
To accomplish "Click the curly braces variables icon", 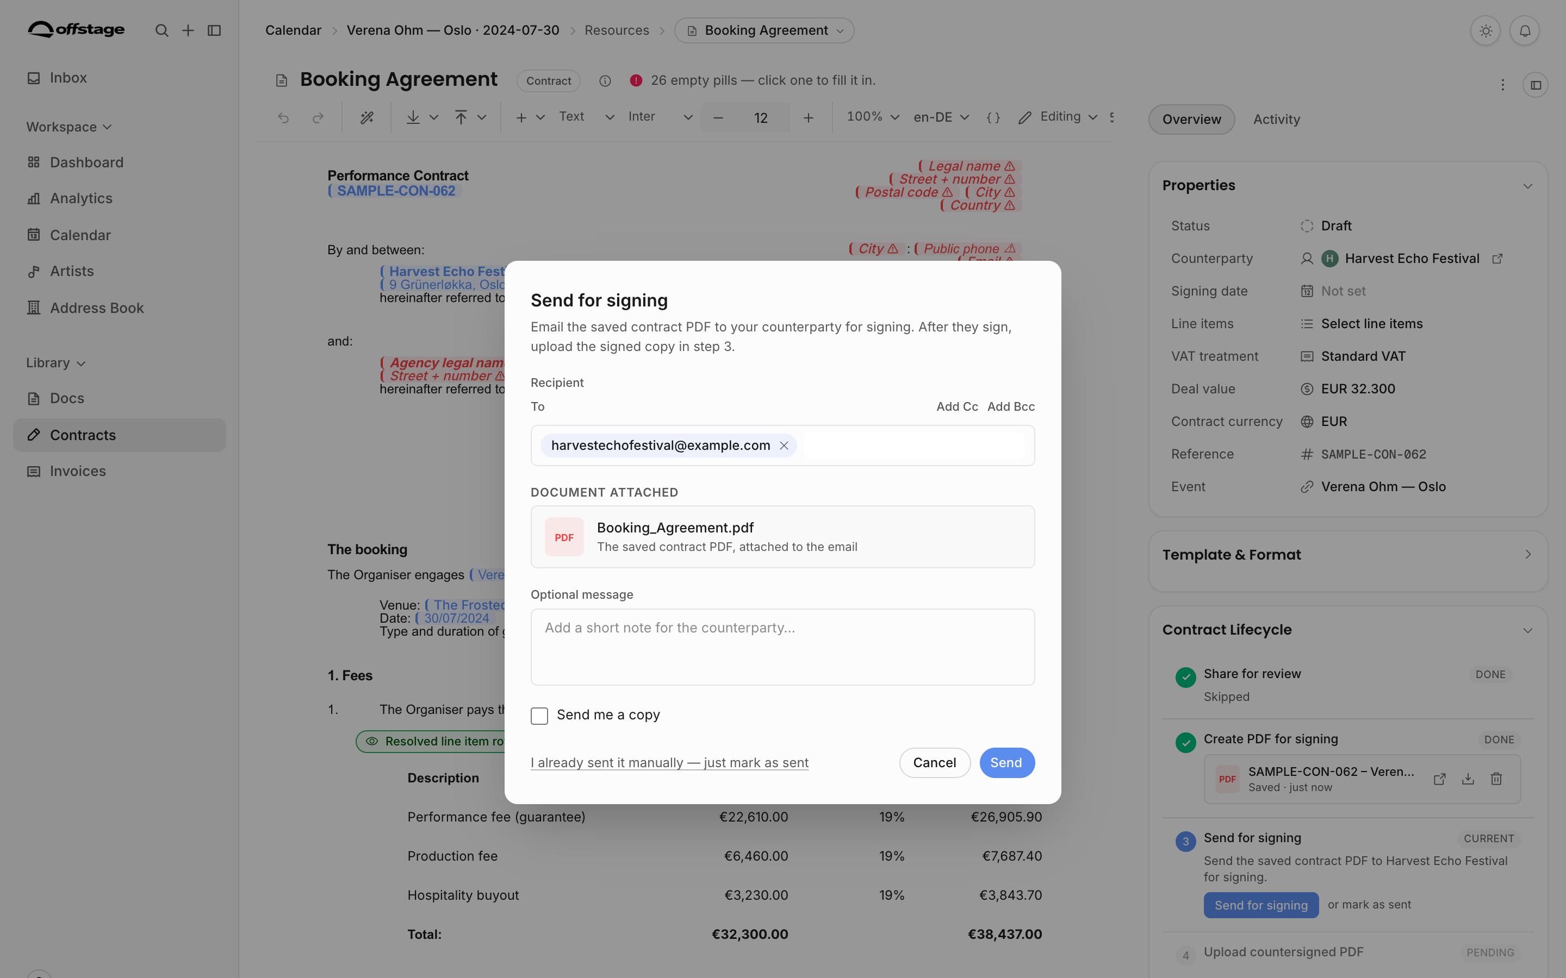I will point(993,118).
